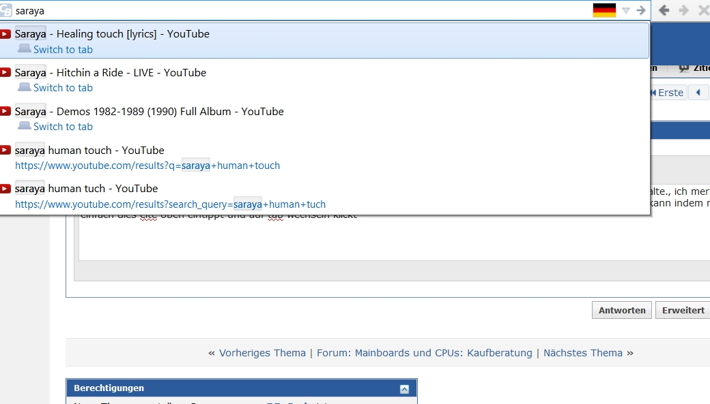Open 'Nächstes Thema' link
710x404 pixels.
pos(583,353)
